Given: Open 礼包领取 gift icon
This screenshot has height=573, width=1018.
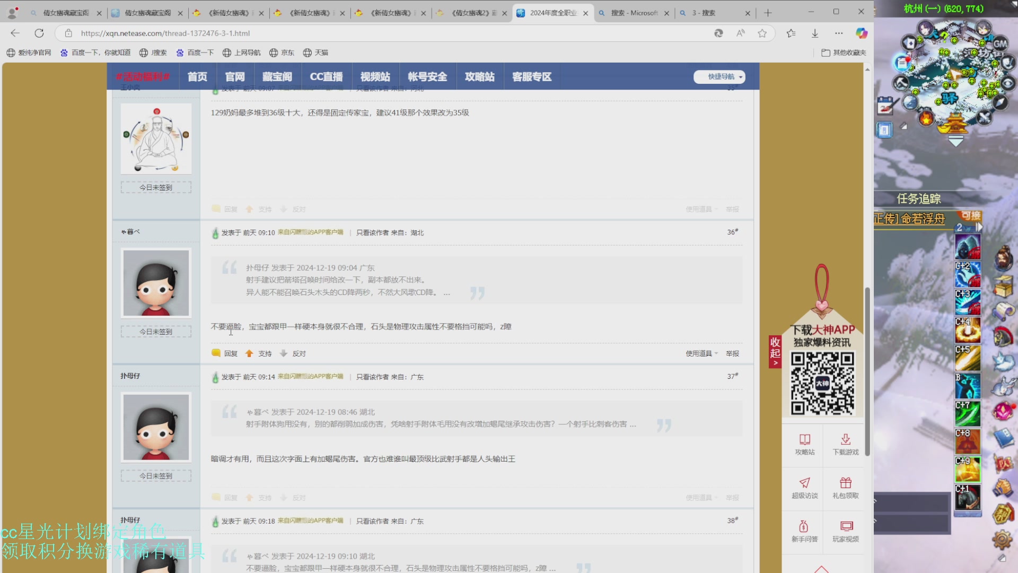Looking at the screenshot, I should [845, 488].
